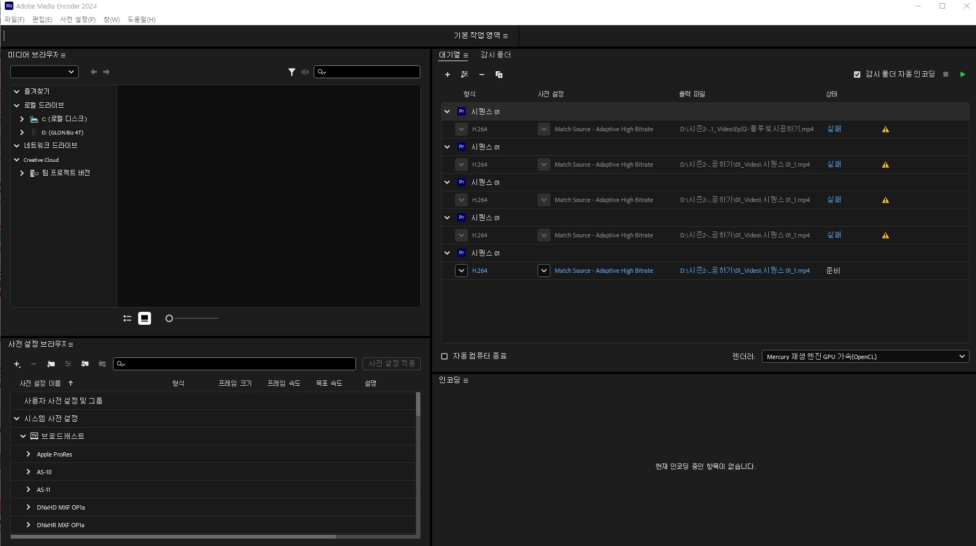Enable 자동 컴퓨터 종료 checkbox

click(444, 356)
